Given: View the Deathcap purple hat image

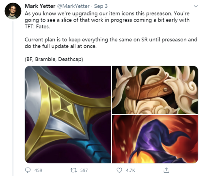Looking at the screenshot, I should 155,139.
